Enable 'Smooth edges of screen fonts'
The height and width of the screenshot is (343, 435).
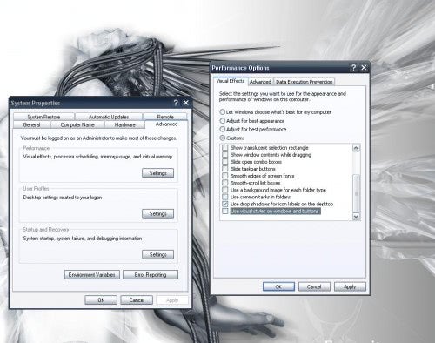click(225, 176)
